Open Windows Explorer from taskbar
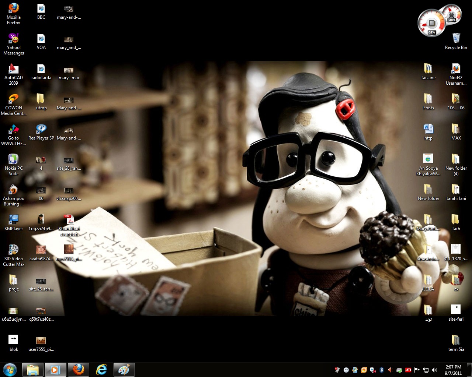 pos(33,370)
